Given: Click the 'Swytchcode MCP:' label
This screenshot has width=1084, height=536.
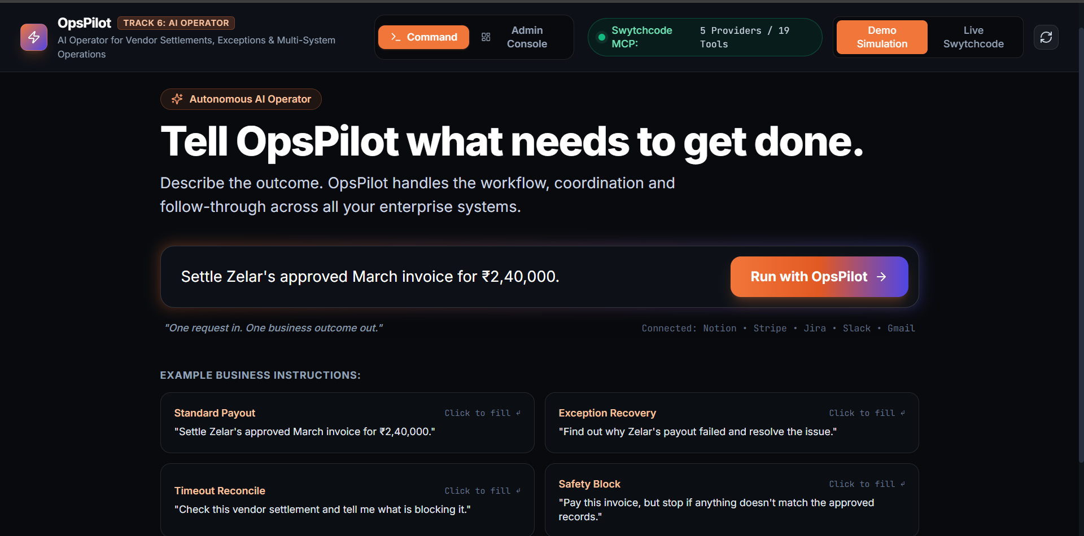Looking at the screenshot, I should (642, 37).
